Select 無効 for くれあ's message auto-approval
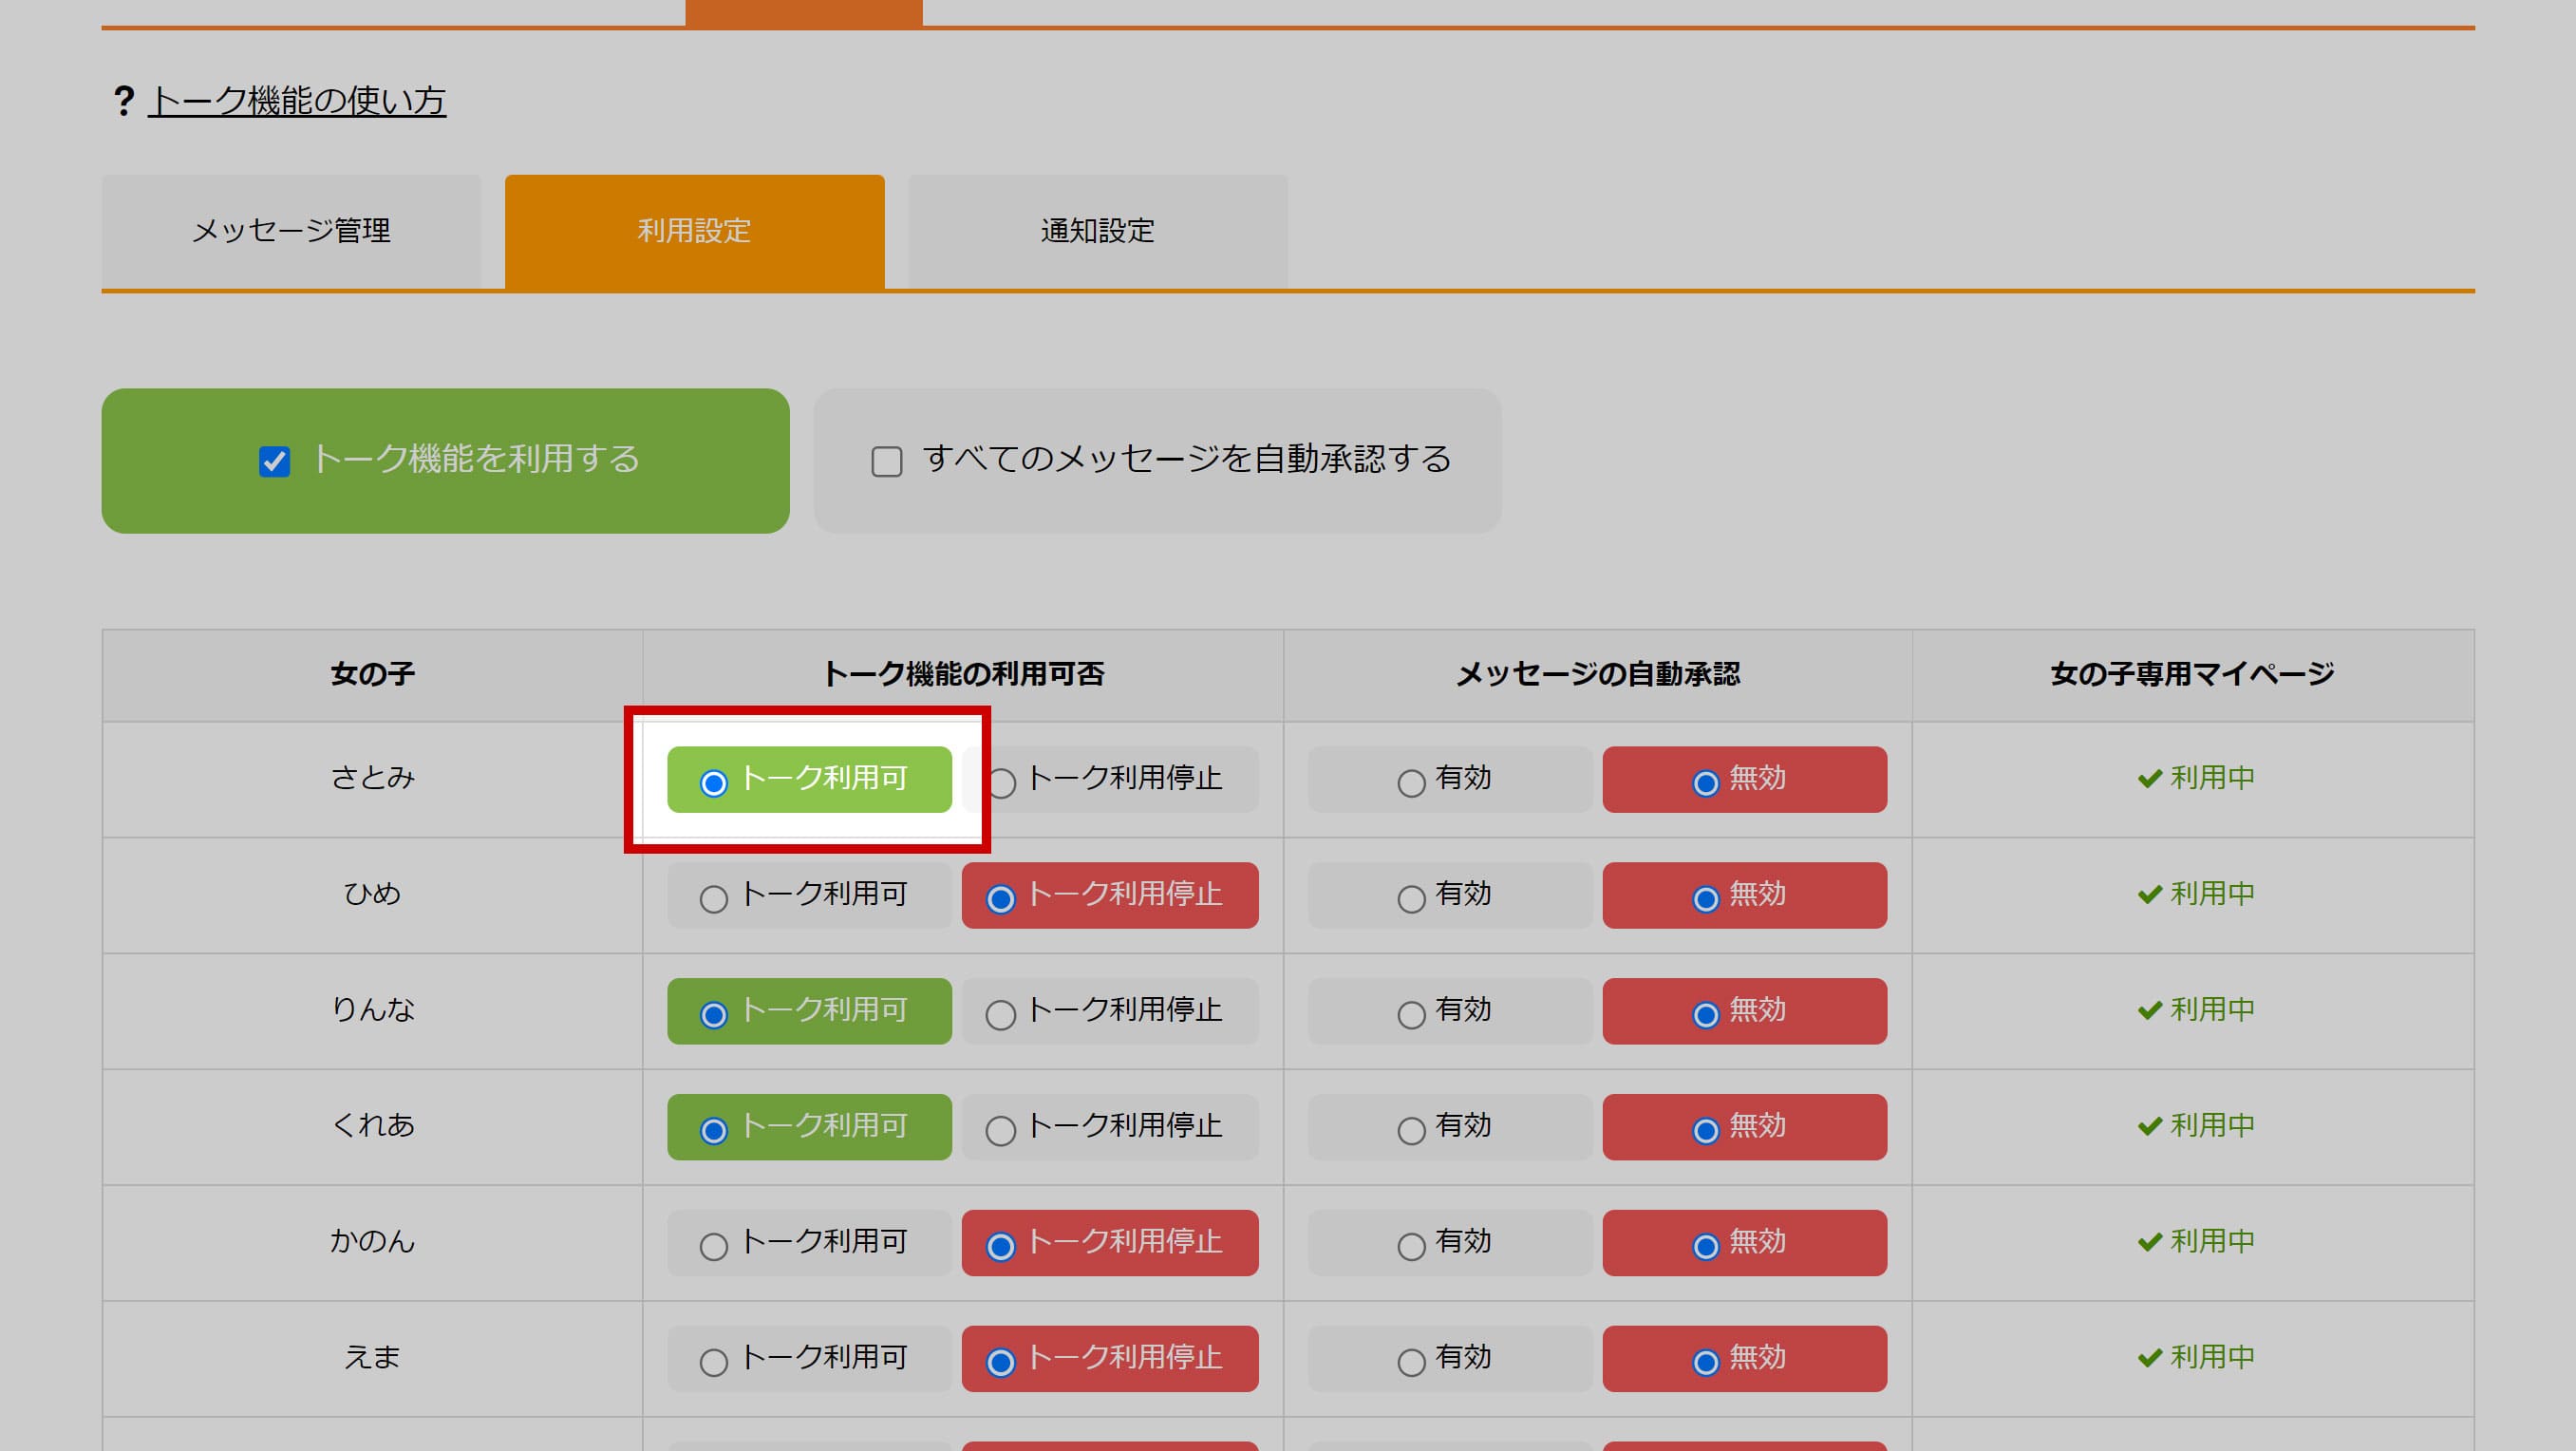2576x1451 pixels. point(1744,1127)
